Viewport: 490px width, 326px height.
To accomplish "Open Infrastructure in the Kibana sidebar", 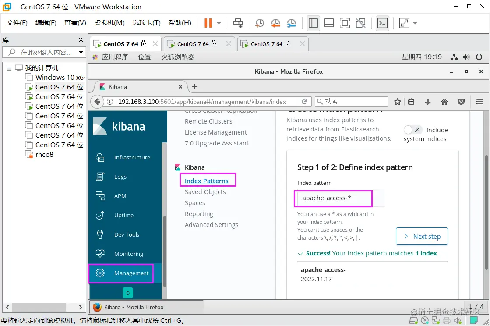I will click(x=125, y=158).
